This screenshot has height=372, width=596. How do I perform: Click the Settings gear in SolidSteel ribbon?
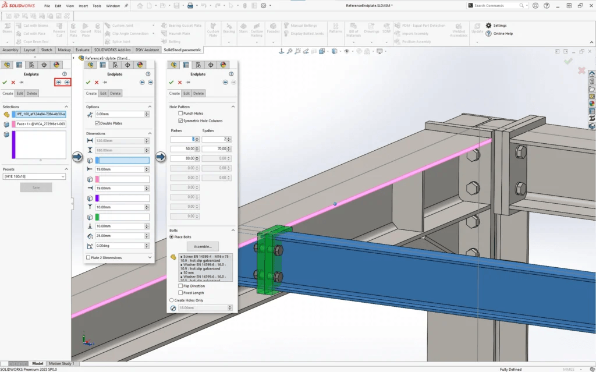[489, 26]
